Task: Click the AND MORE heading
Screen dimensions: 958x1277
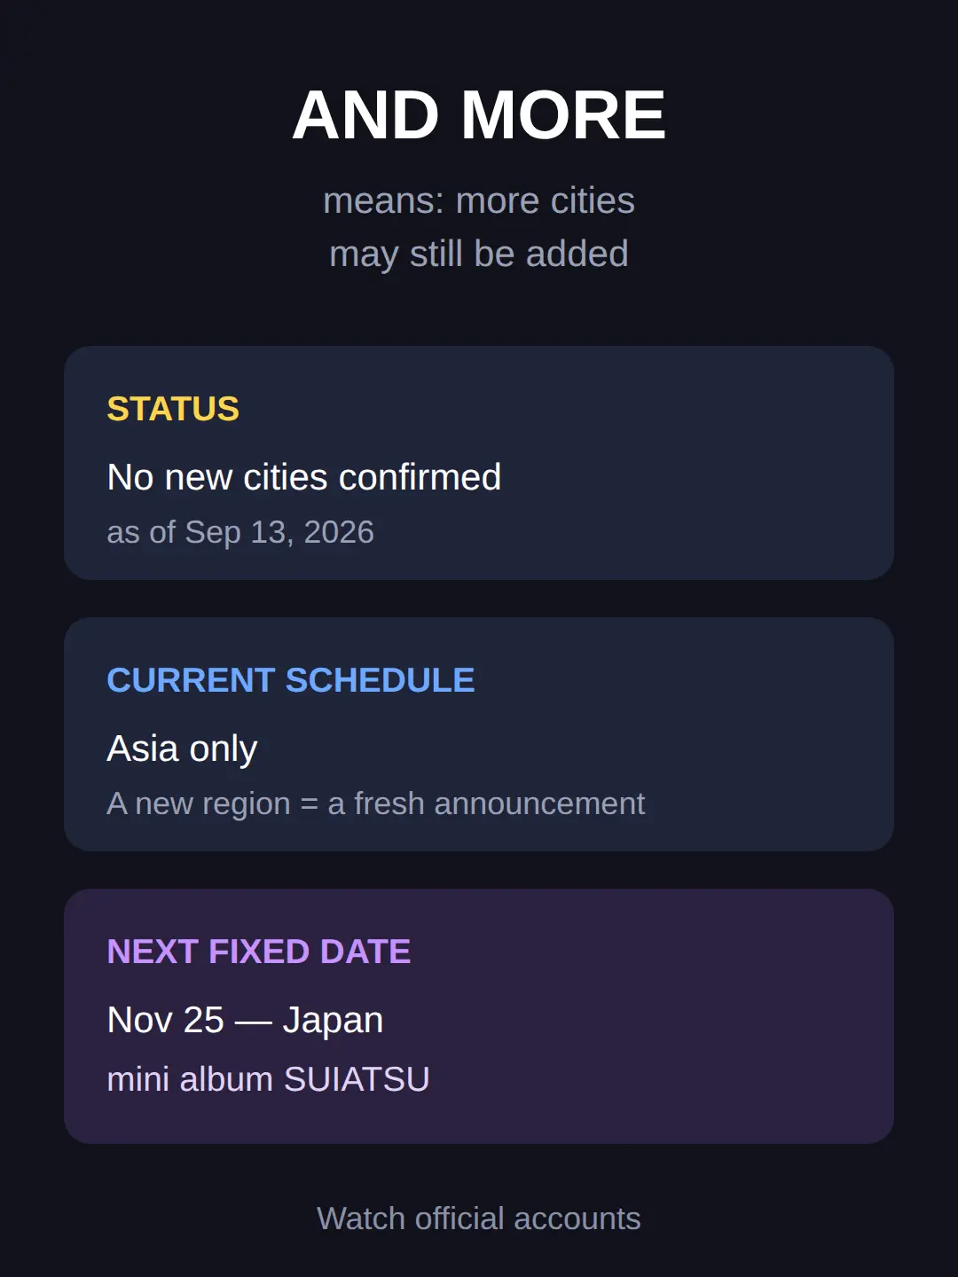Action: [x=479, y=115]
